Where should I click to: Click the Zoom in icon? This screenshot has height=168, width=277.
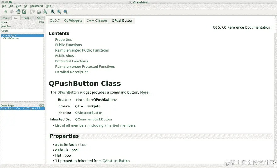(x=53, y=12)
